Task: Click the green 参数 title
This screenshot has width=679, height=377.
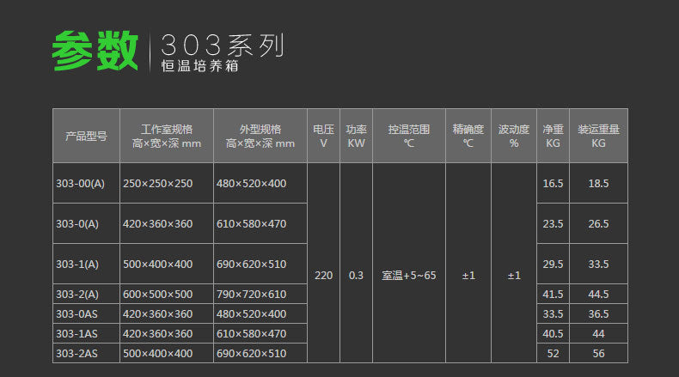Action: tap(95, 51)
